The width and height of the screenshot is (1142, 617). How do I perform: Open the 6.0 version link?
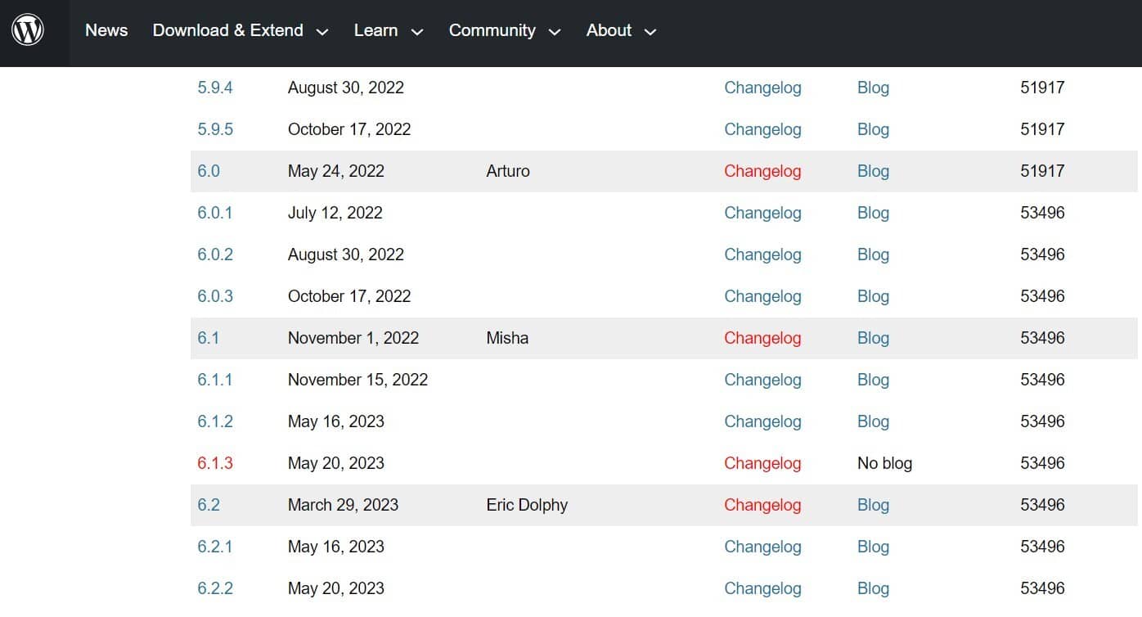pos(209,171)
